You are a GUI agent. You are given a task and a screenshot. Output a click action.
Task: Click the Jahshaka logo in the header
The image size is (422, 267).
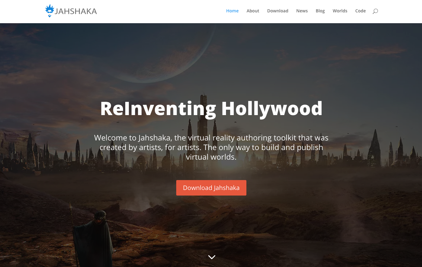(71, 11)
